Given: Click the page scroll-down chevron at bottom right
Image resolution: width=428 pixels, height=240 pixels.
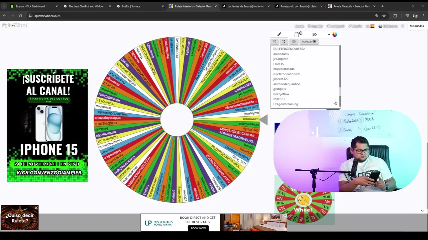Looking at the screenshot, I should [422, 211].
